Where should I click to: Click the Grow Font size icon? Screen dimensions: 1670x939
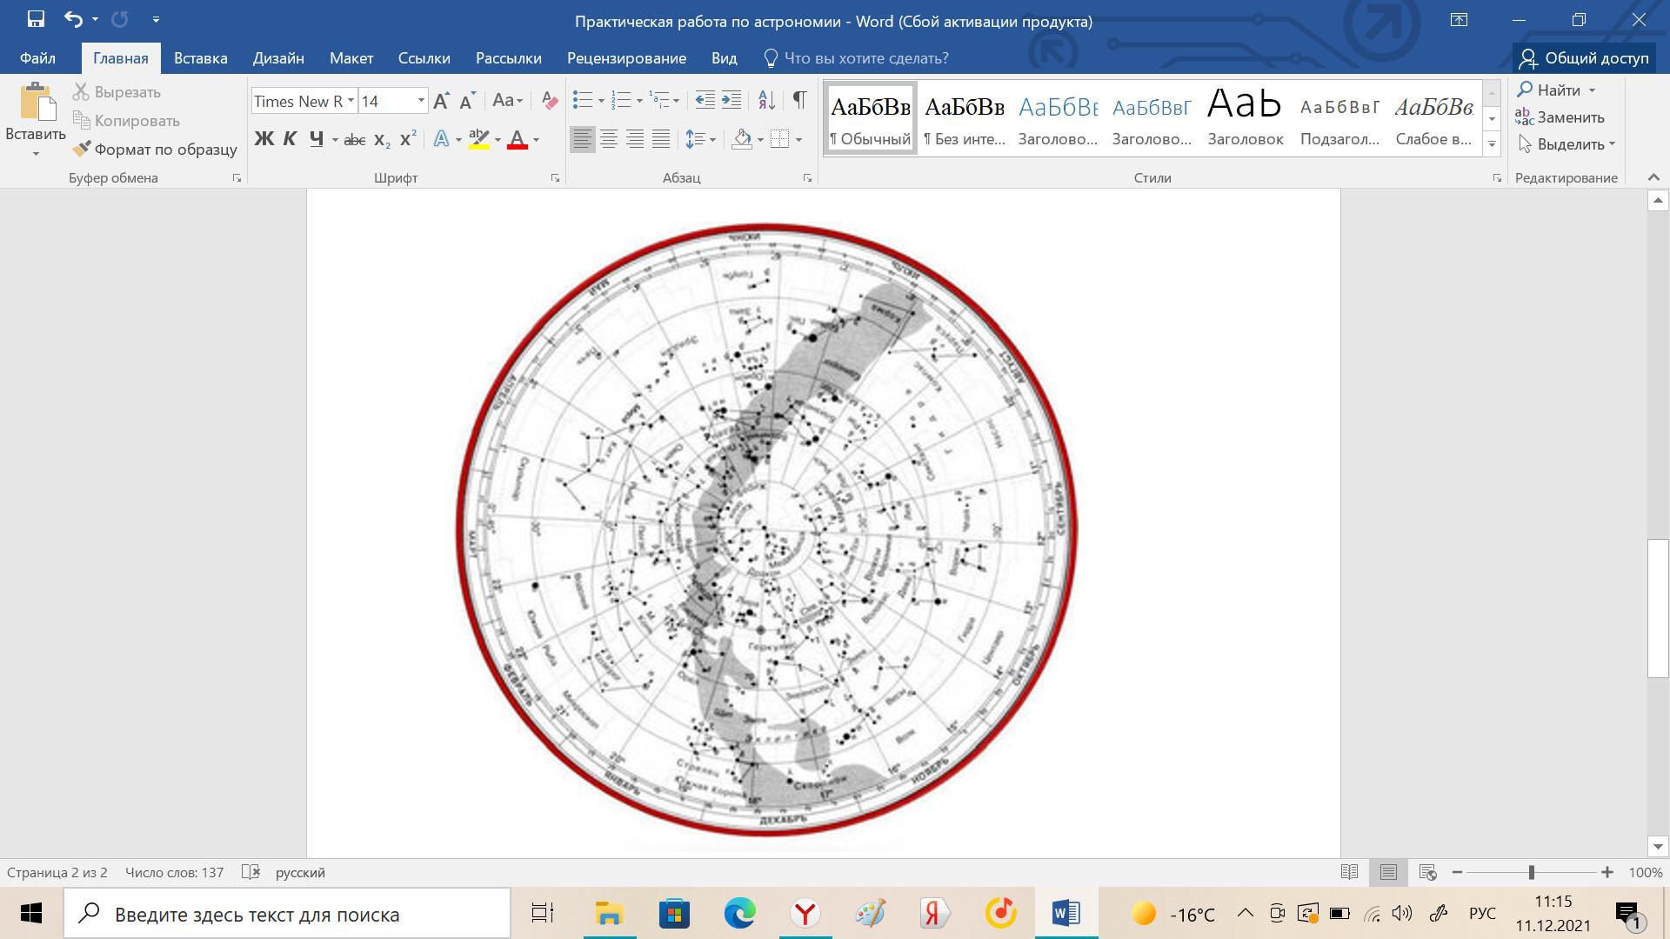pos(441,101)
